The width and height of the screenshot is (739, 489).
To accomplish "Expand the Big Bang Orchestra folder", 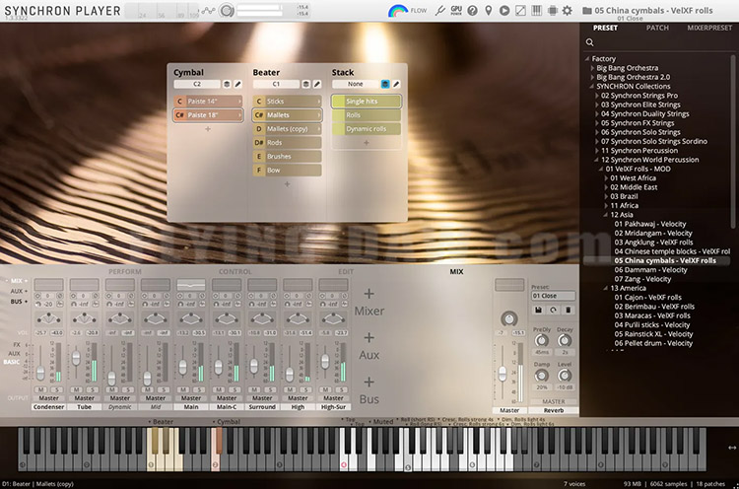I will point(592,68).
